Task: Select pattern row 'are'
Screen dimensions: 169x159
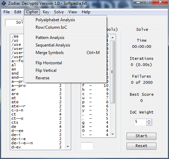Action: [38, 94]
